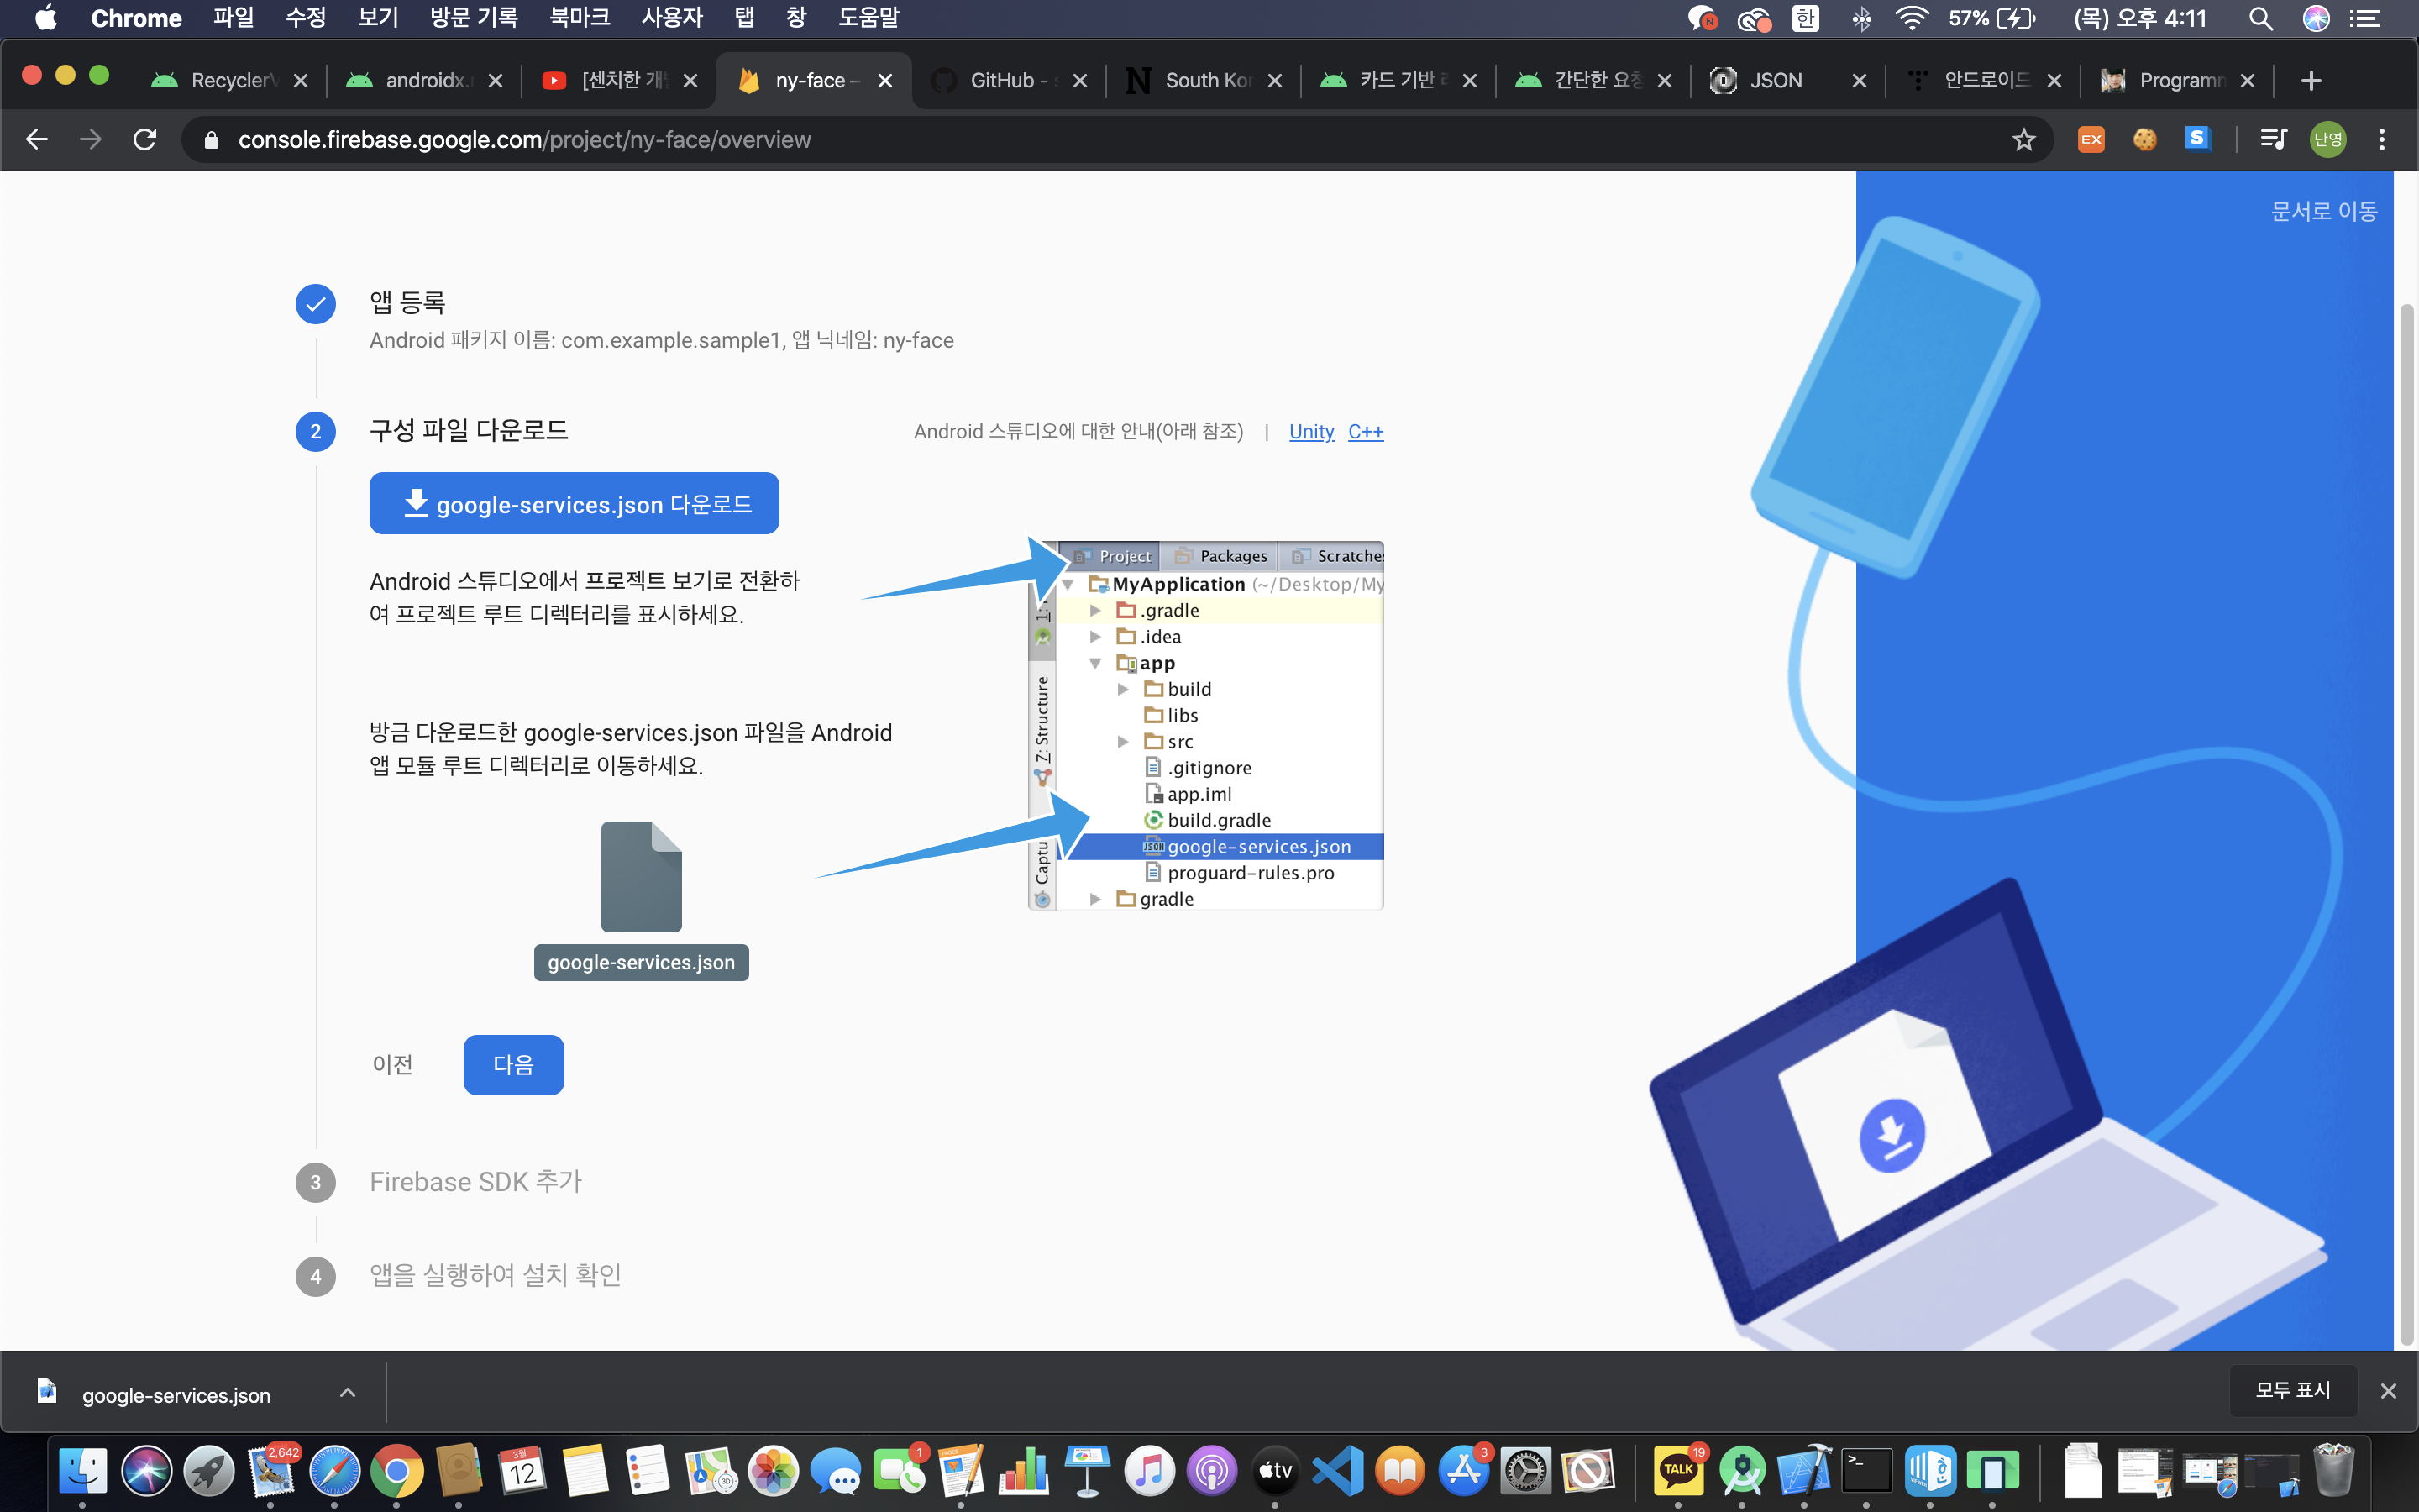This screenshot has width=2419, height=1512.
Task: Click the page vertical scrollbar
Action: [x=2406, y=820]
